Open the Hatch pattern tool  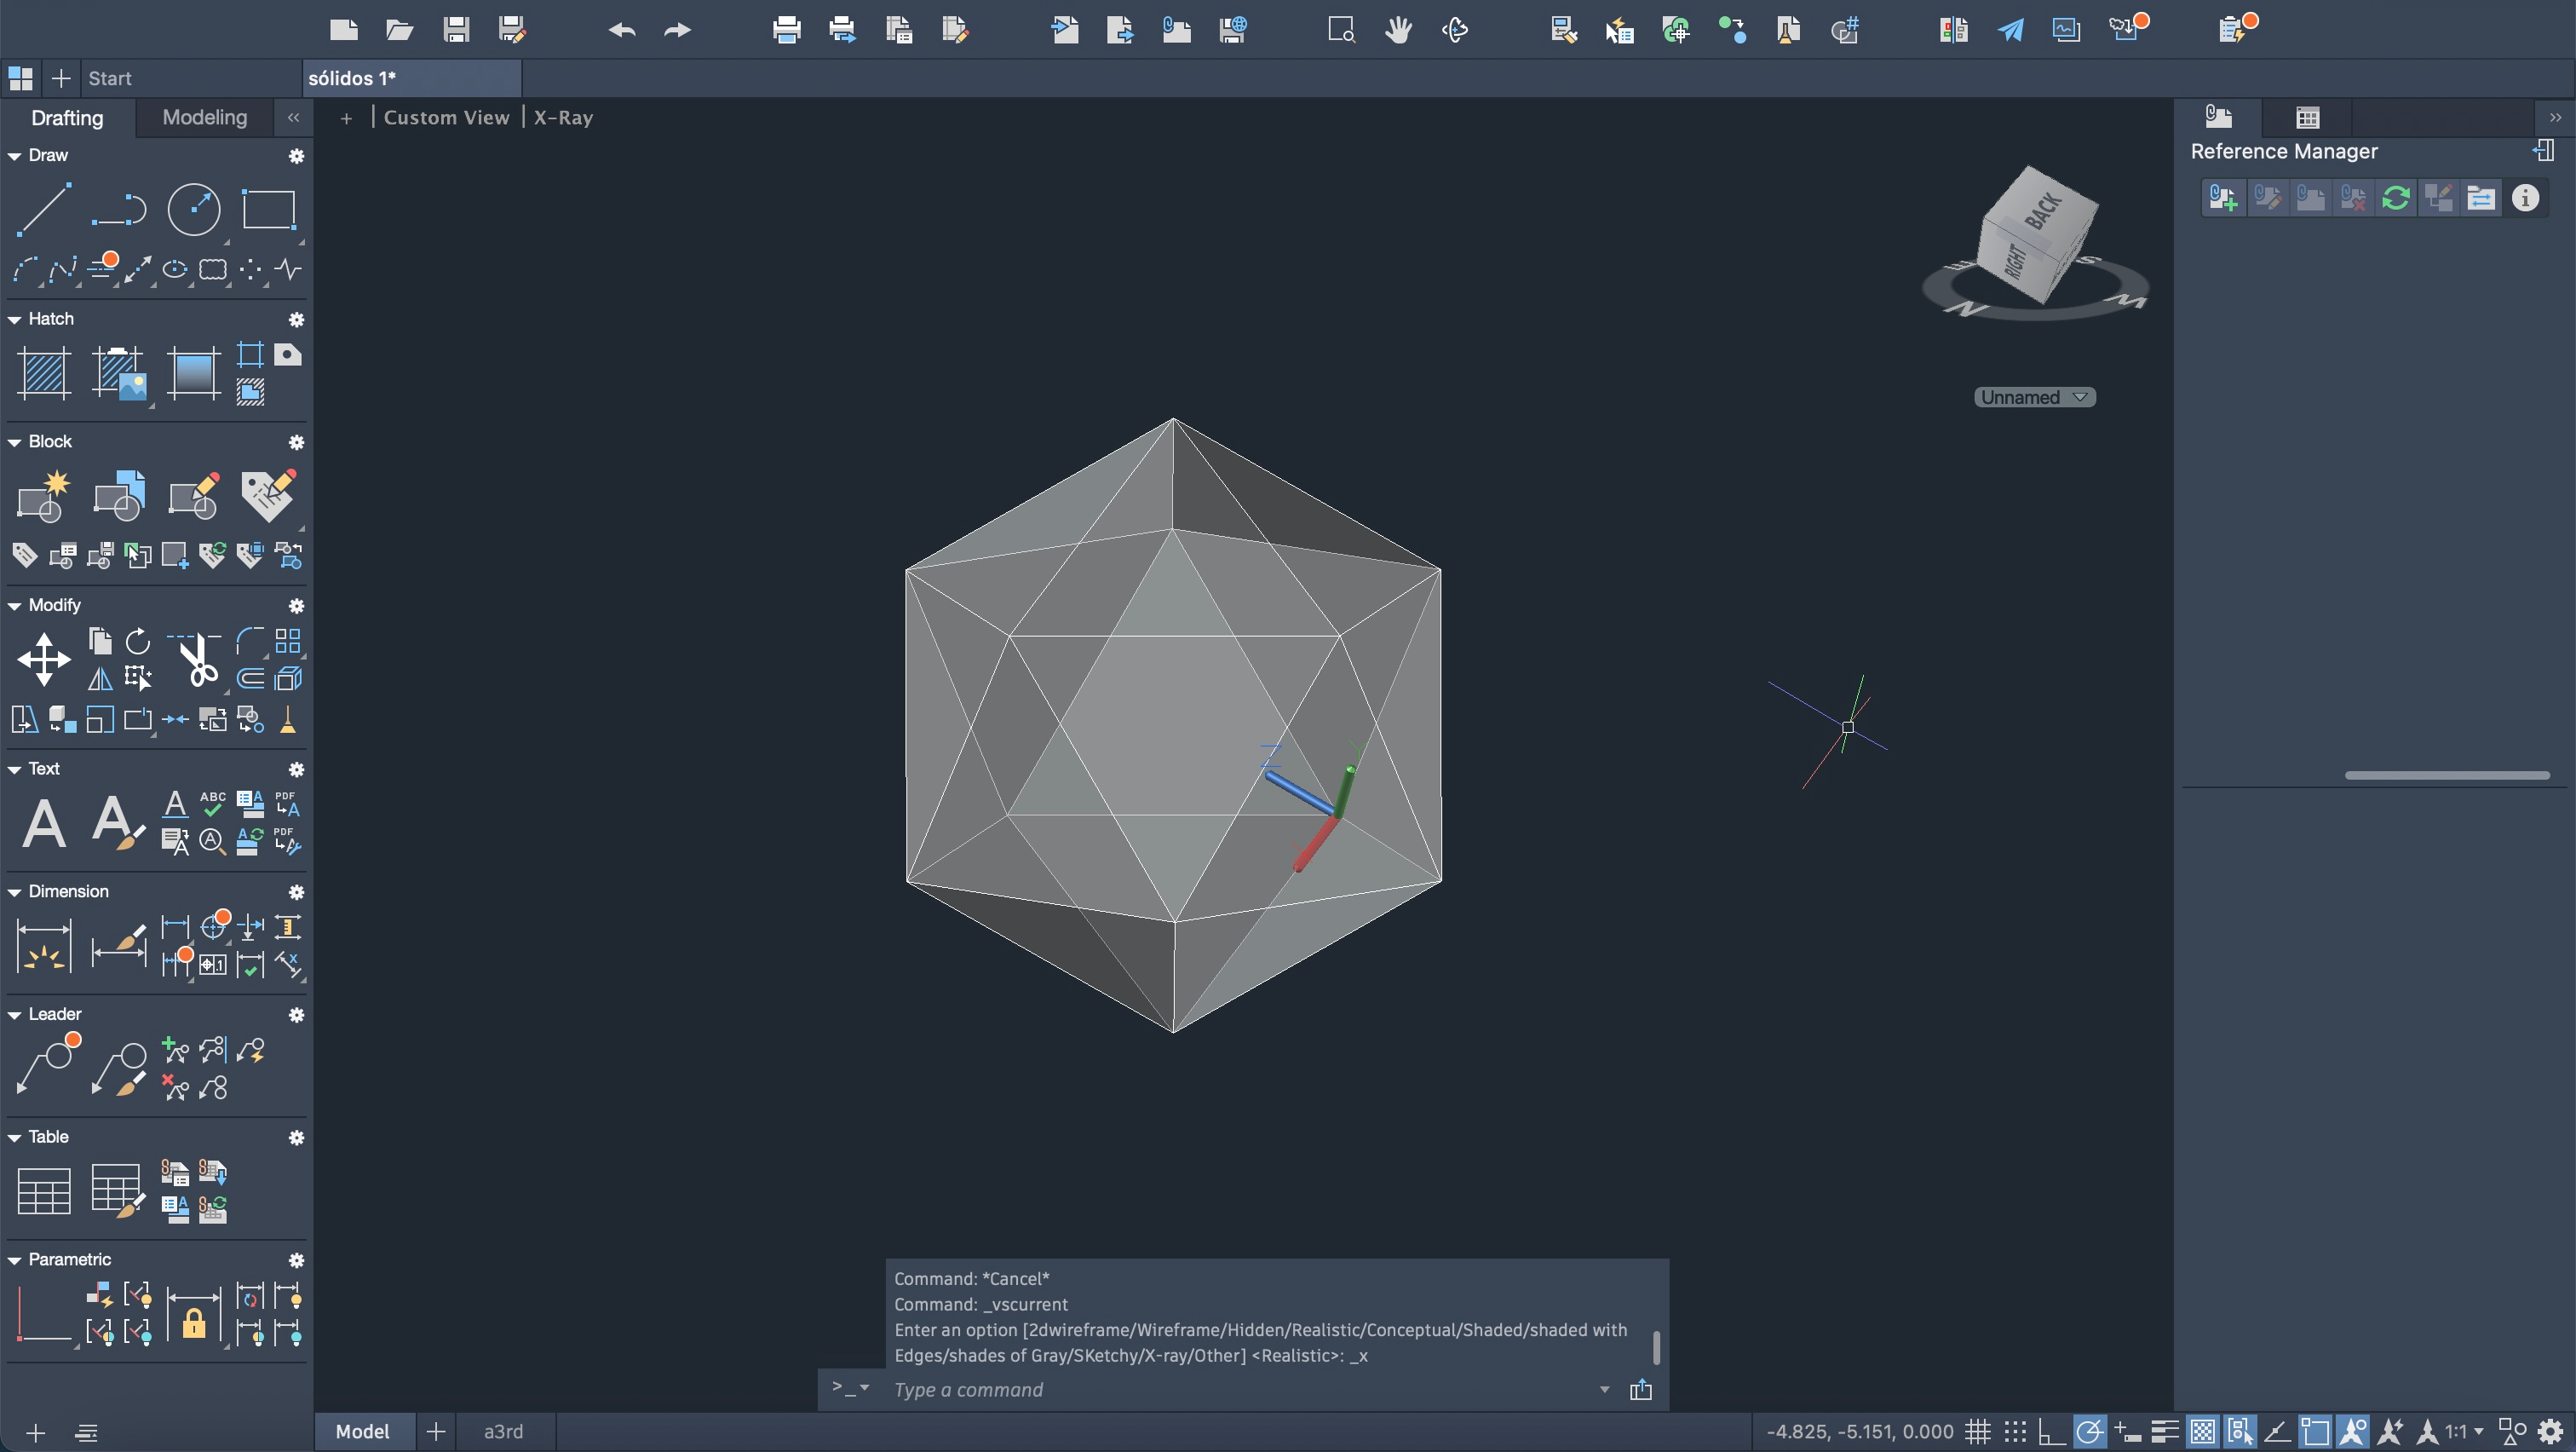[44, 373]
